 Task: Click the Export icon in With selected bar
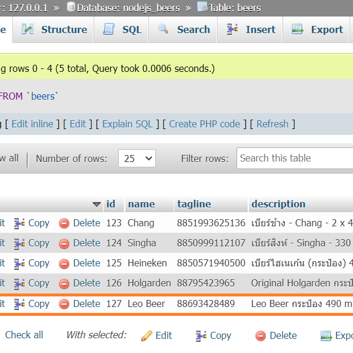[x=327, y=336]
